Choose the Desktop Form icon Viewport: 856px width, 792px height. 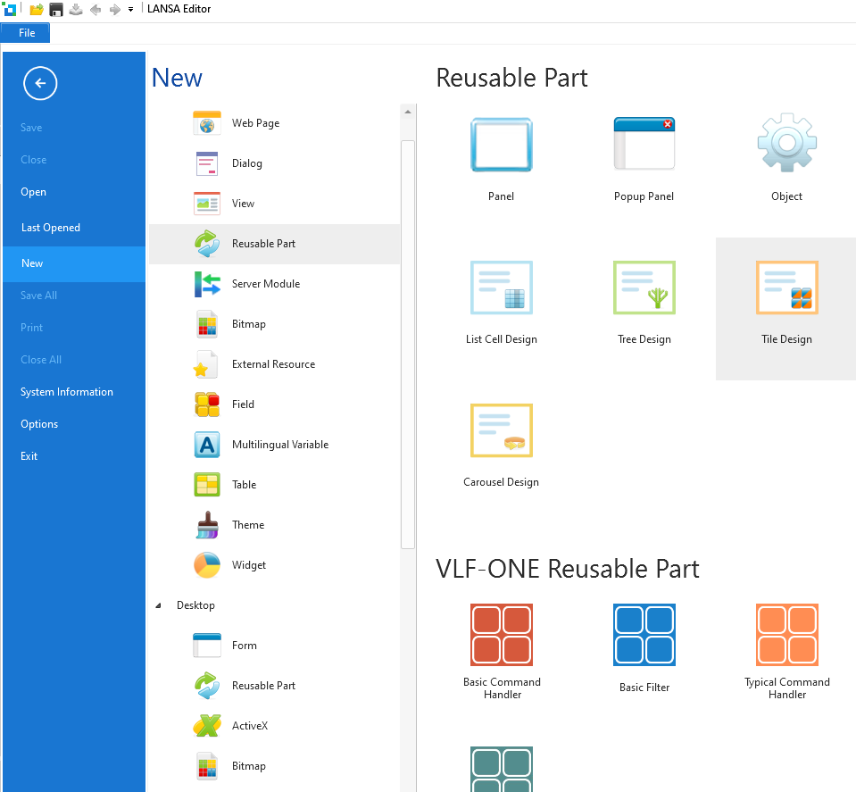click(x=207, y=645)
